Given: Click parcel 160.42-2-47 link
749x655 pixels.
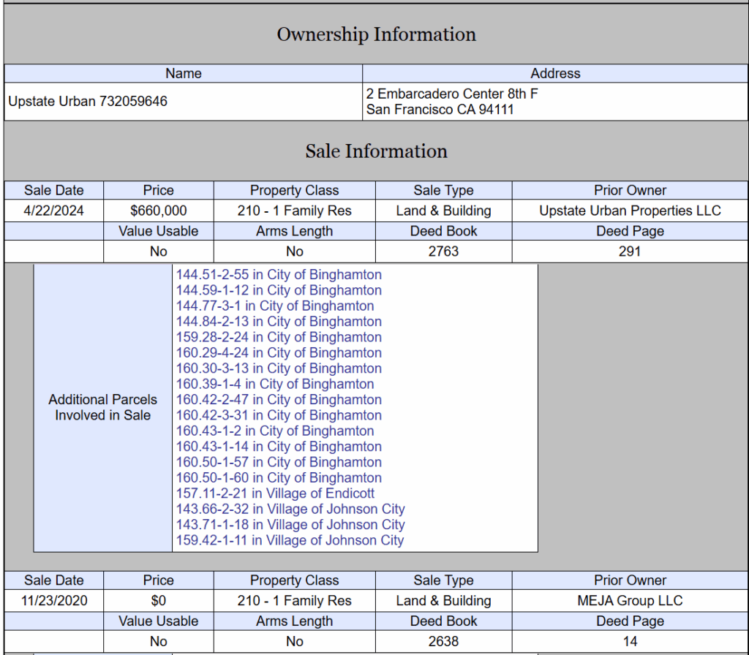Looking at the screenshot, I should tap(279, 400).
